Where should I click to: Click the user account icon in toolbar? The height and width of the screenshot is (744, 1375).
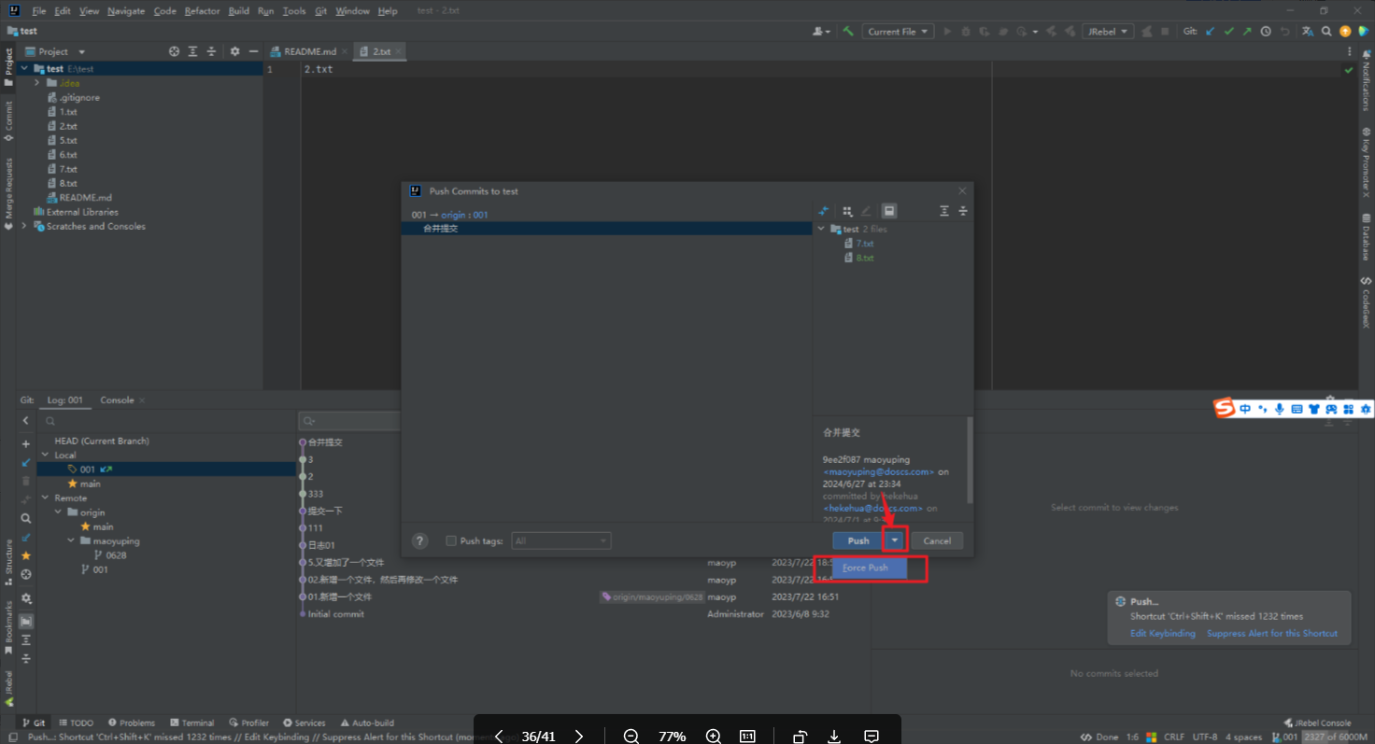click(821, 31)
